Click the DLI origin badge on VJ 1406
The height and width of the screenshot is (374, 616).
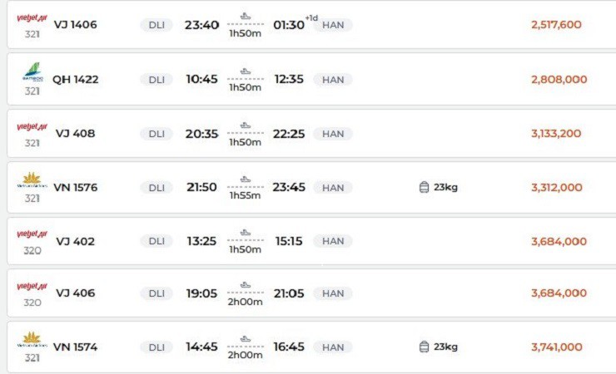click(x=156, y=25)
